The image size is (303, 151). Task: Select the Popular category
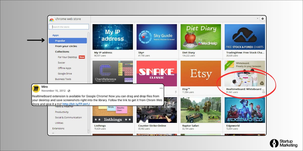68,41
